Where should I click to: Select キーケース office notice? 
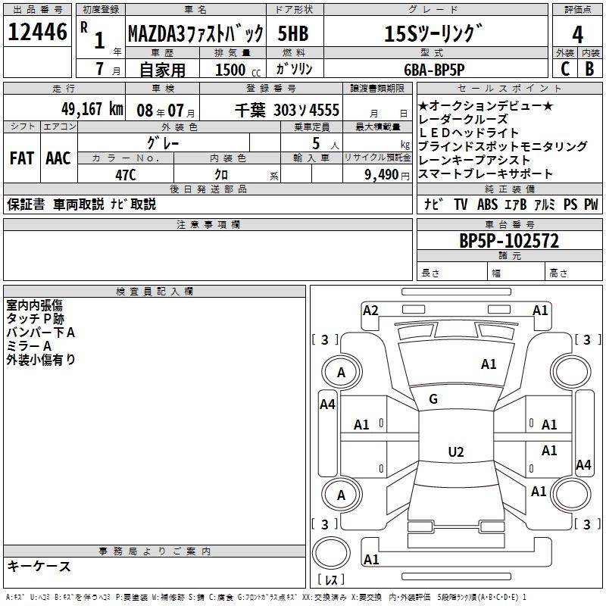[x=39, y=566]
